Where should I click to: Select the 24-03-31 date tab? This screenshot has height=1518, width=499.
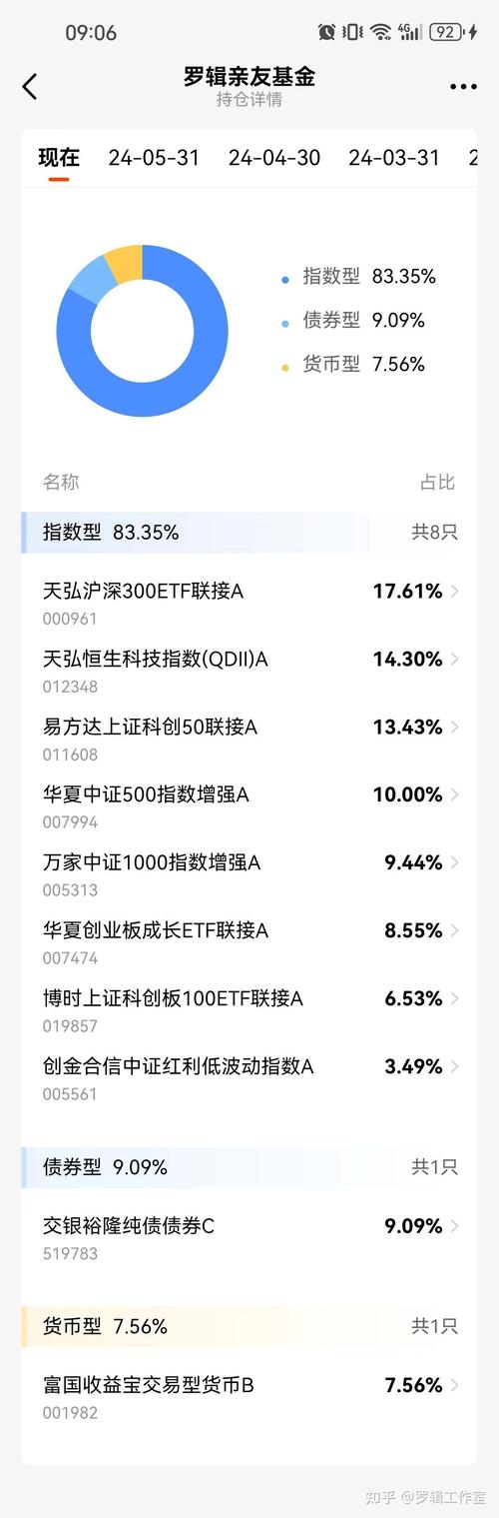[x=394, y=158]
